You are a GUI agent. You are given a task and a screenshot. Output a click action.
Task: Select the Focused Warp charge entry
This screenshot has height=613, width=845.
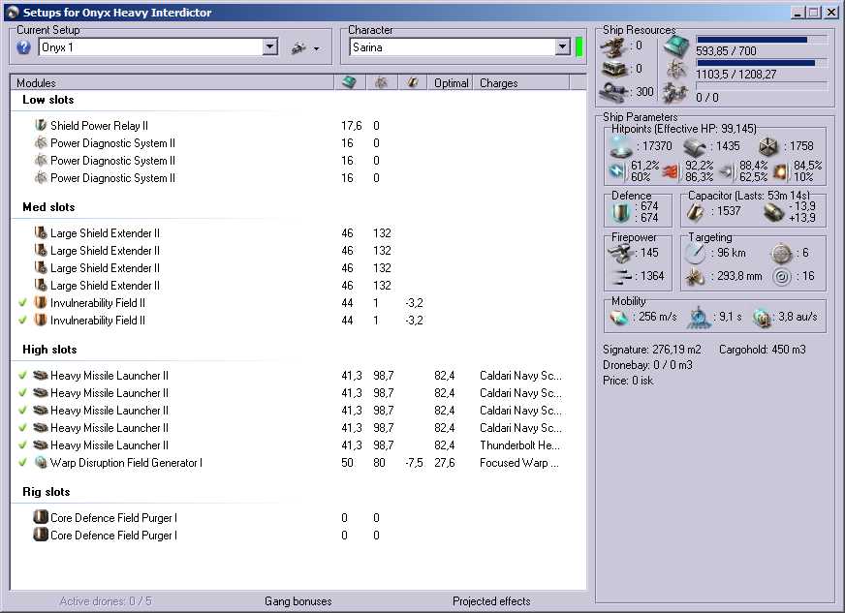tap(519, 463)
